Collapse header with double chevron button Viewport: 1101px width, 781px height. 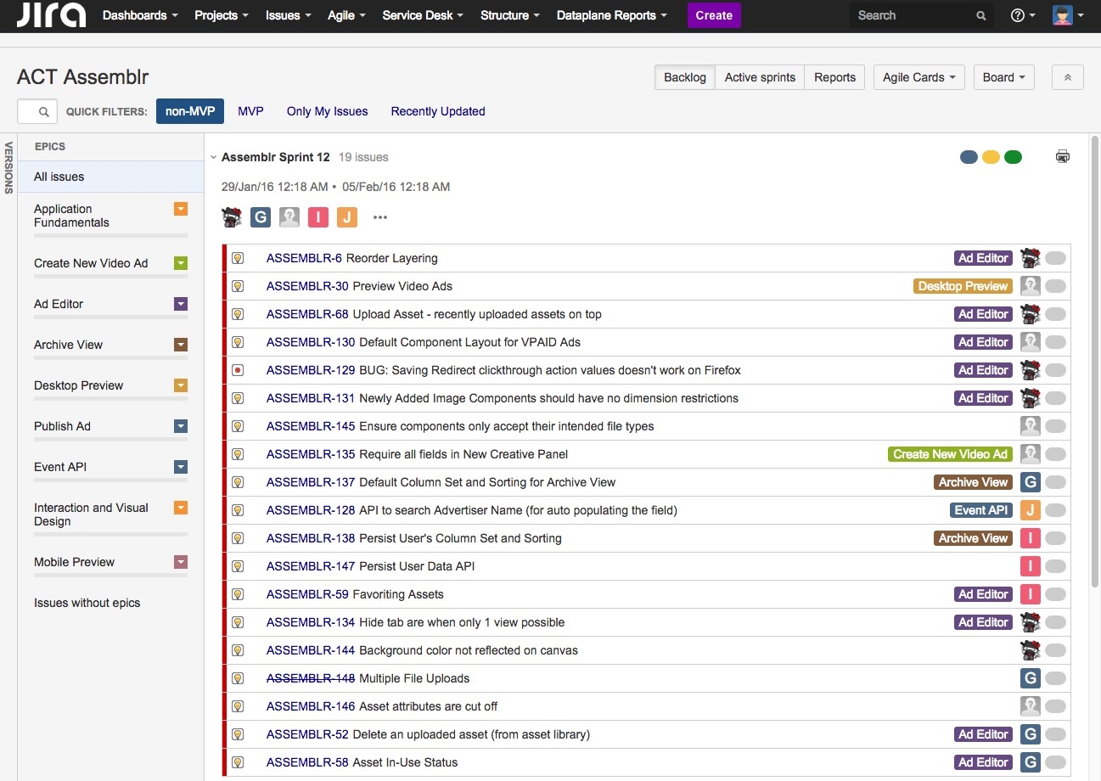coord(1067,77)
